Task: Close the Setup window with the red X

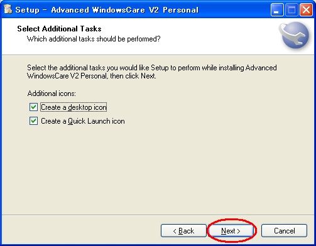Action: pos(306,9)
